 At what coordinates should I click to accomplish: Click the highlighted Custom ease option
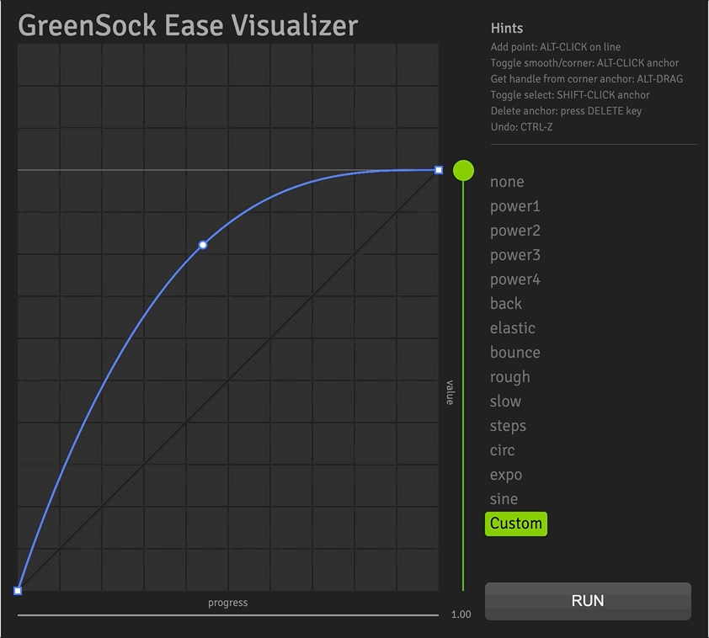pos(516,524)
